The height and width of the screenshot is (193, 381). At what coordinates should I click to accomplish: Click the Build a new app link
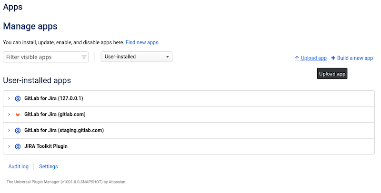click(x=355, y=58)
